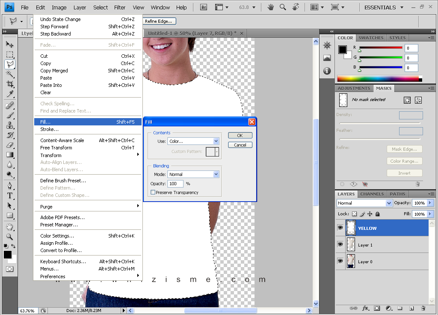Select the Path Selection tool
The image size is (438, 315).
(10, 206)
